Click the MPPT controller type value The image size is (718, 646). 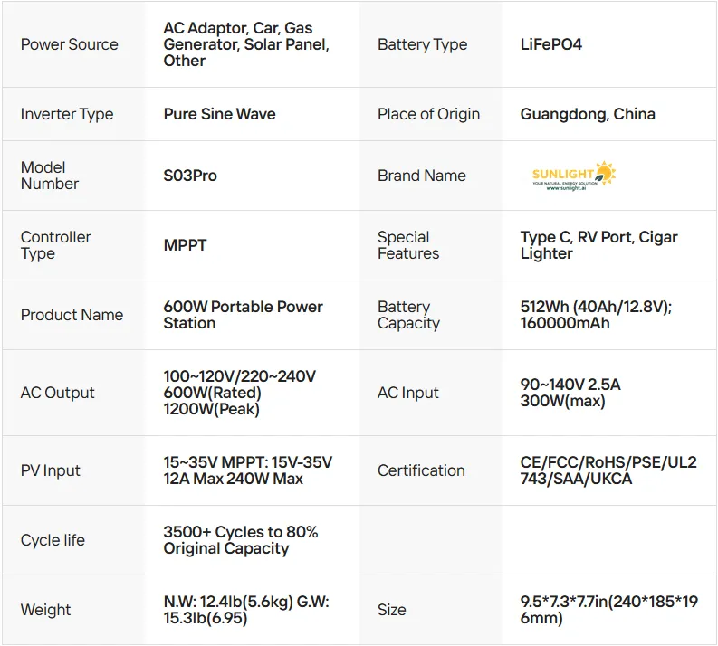pos(186,245)
